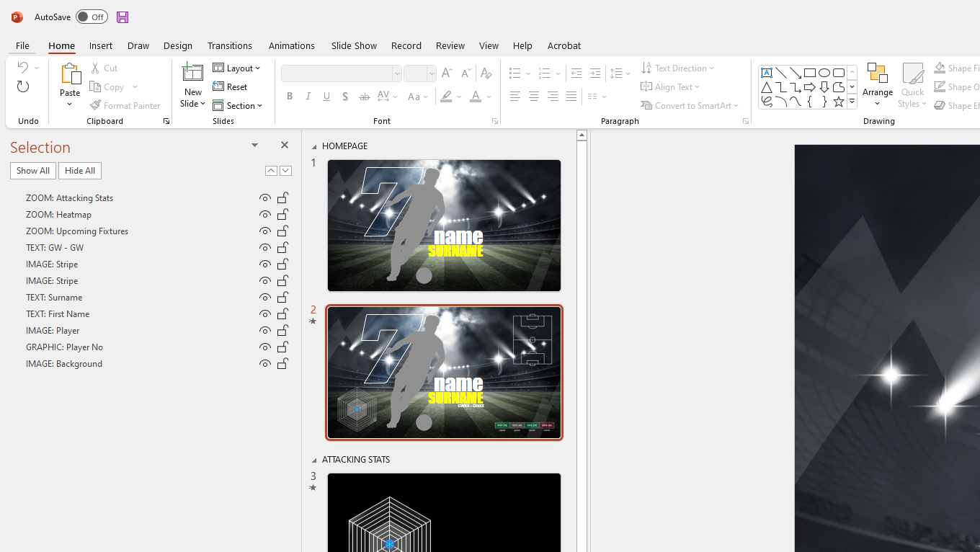Hide the ZOOM: Heatmap object
The width and height of the screenshot is (980, 552).
point(265,215)
